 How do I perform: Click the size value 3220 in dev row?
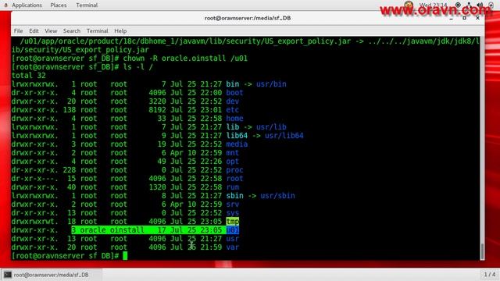coord(157,101)
